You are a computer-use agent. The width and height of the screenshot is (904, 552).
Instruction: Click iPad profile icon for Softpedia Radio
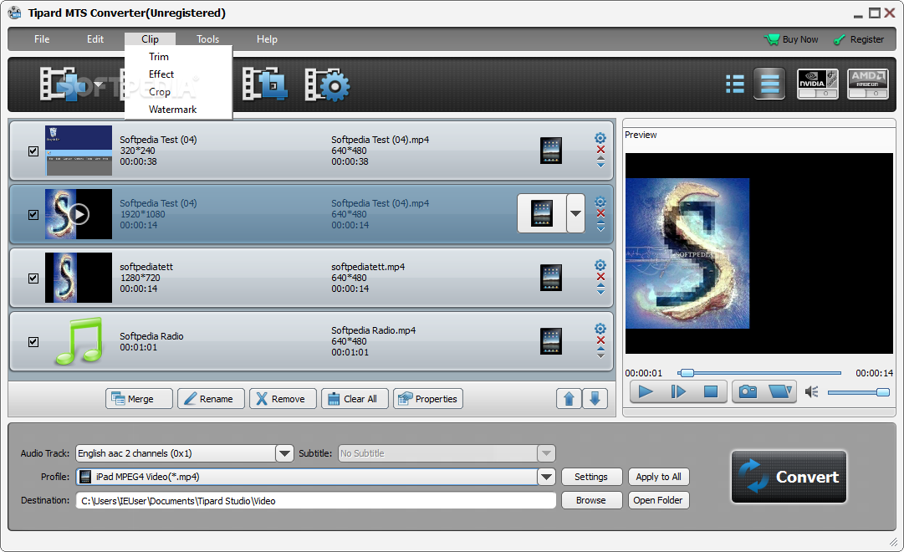pos(550,341)
